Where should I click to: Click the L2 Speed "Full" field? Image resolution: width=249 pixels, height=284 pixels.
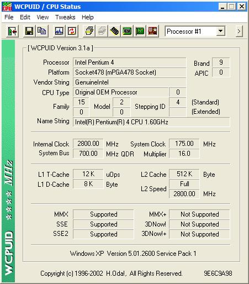tap(184, 184)
